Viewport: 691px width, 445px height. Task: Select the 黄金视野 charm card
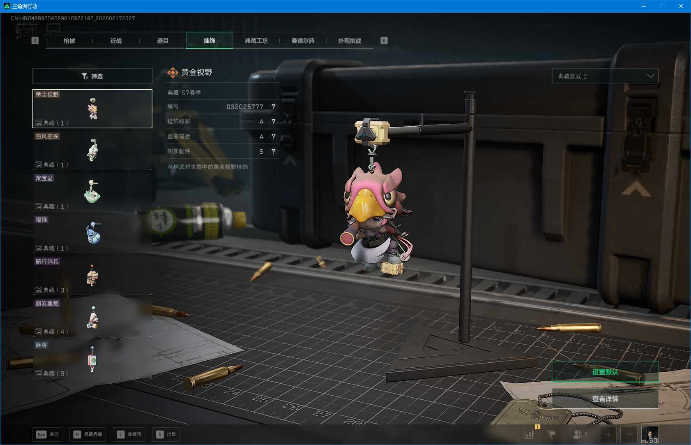tap(92, 109)
